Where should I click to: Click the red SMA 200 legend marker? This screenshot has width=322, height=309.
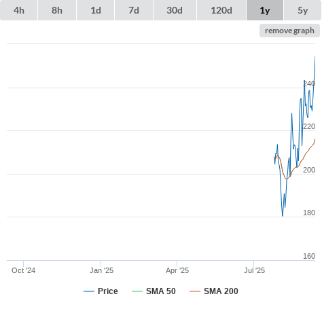195,291
